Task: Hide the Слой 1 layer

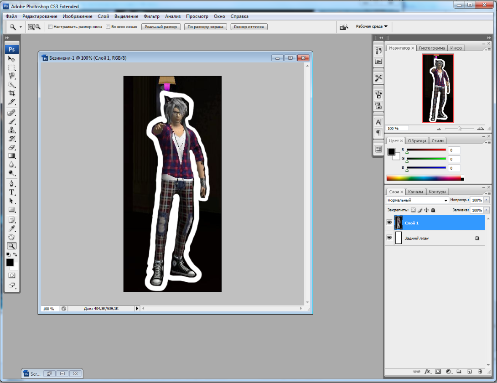Action: [389, 223]
